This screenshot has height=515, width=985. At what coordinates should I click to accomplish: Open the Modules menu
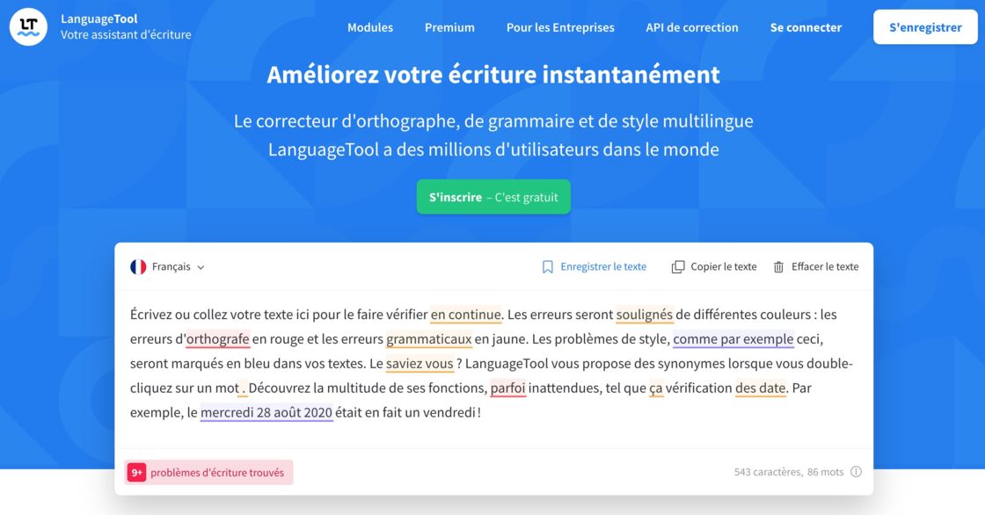click(370, 27)
